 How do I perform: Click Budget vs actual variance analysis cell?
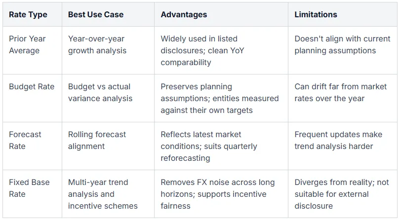[x=108, y=98]
